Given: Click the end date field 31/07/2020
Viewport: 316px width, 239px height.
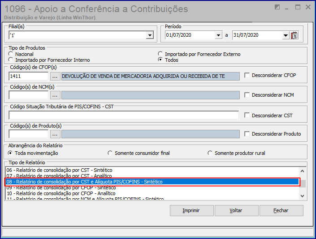Looking at the screenshot, I should [257, 35].
